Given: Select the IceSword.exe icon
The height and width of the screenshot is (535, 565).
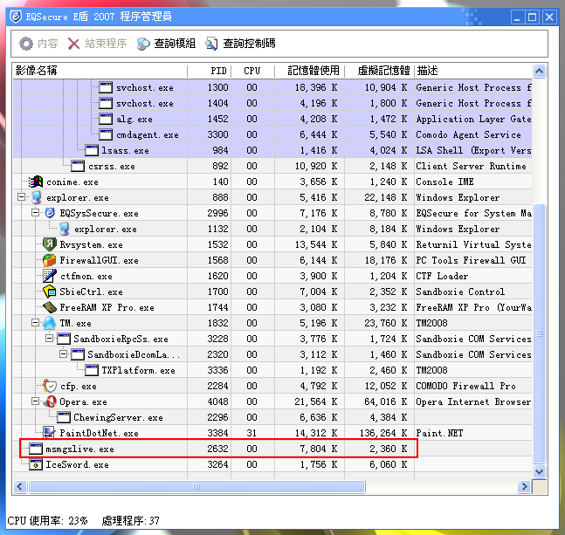Looking at the screenshot, I should (x=35, y=464).
